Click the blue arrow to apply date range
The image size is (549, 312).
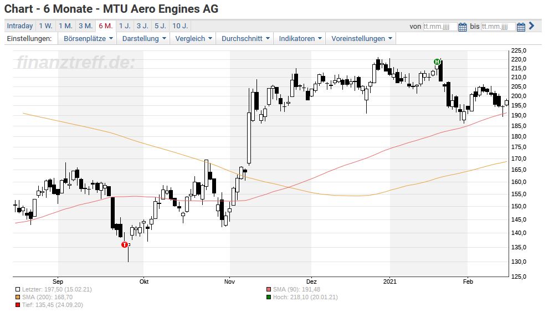[x=531, y=26]
